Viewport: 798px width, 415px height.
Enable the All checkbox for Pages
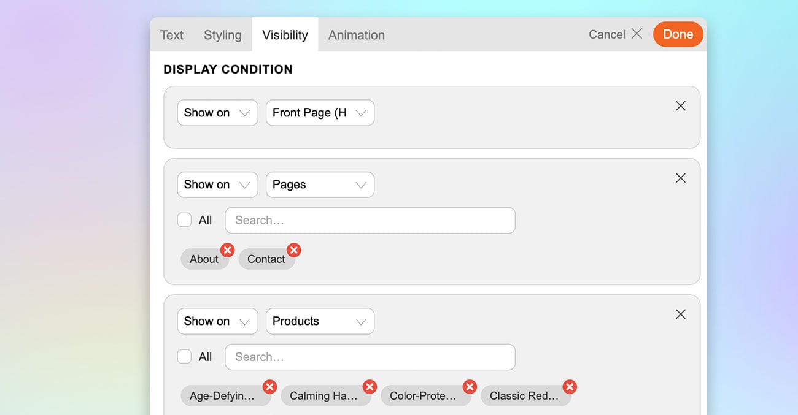click(184, 219)
